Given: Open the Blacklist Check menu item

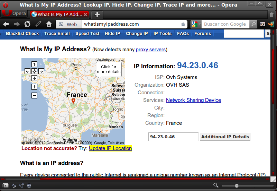Looking at the screenshot, I should point(22,34).
